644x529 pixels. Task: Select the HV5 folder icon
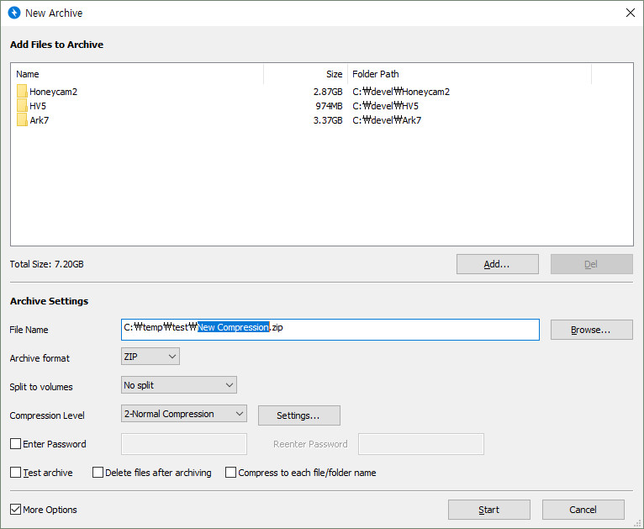point(22,106)
